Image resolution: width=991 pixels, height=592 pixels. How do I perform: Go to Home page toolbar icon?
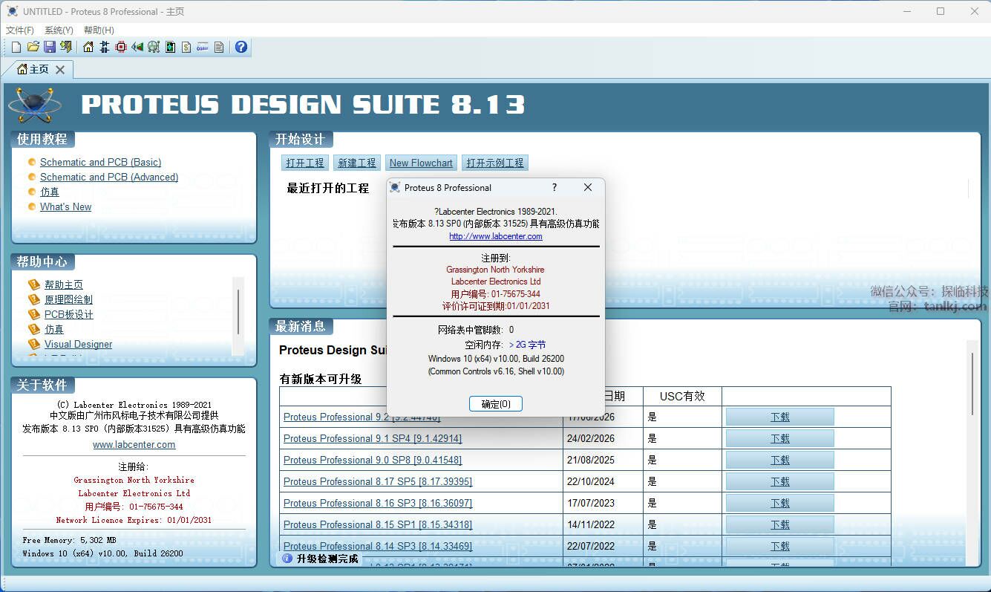[x=88, y=47]
